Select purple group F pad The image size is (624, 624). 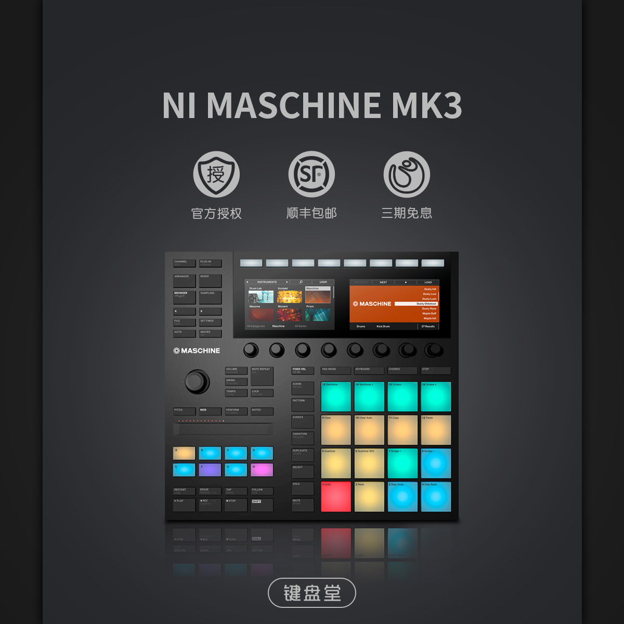(210, 470)
